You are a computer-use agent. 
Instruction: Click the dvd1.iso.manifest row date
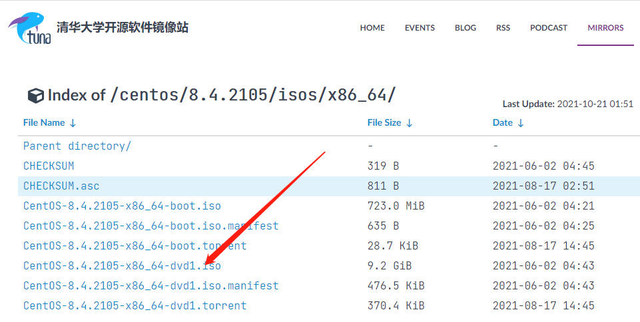pos(543,285)
